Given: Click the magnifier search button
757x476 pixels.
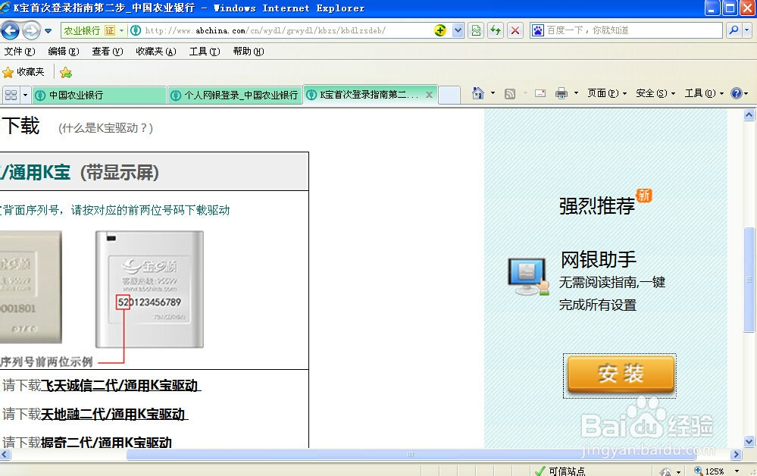Looking at the screenshot, I should coord(734,30).
